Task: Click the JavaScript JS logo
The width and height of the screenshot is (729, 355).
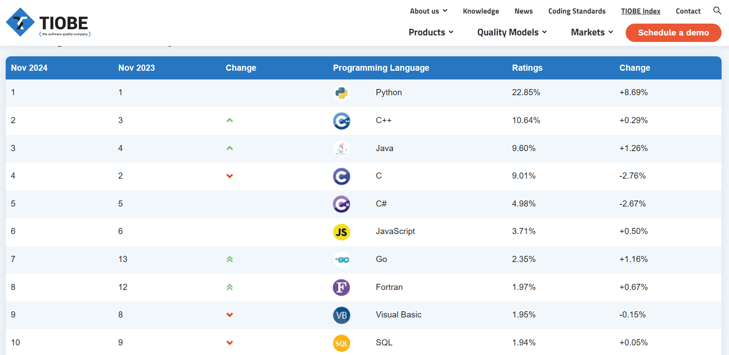Action: (342, 232)
